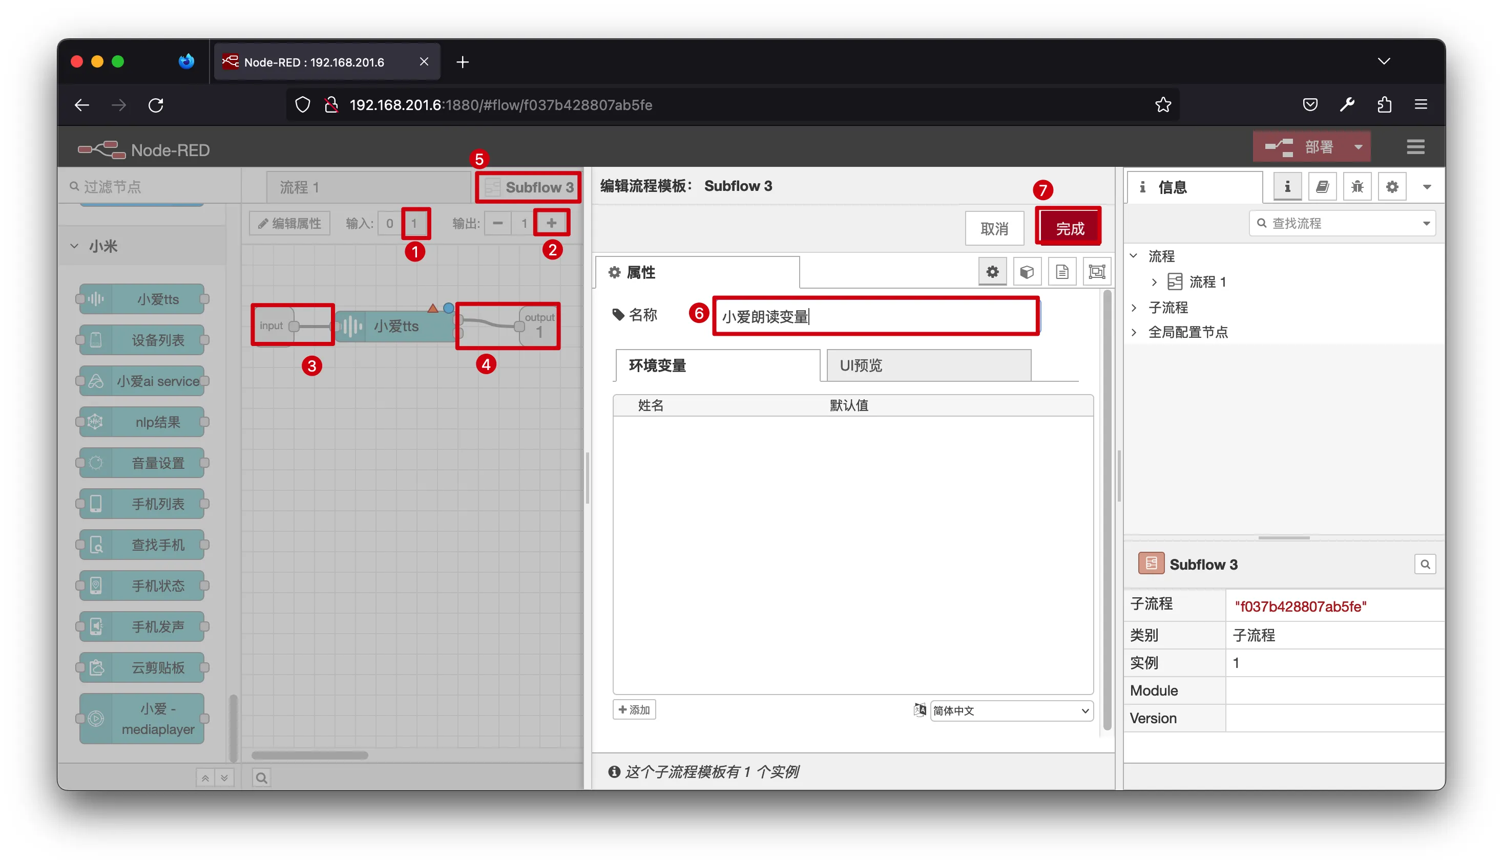Set subflow input count to 1
The height and width of the screenshot is (866, 1503).
[x=414, y=224]
